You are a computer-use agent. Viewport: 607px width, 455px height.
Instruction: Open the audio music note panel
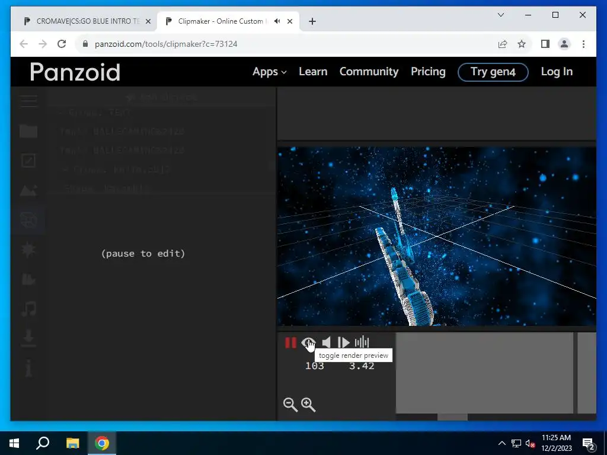(x=28, y=309)
